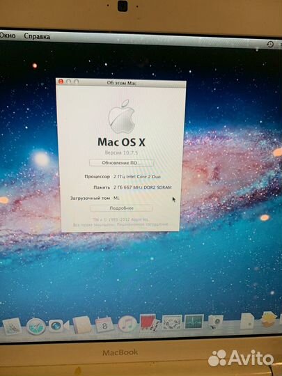This screenshot has height=376, width=282.
Task: Click the Загрузочный том ML value
Action: pos(116,198)
